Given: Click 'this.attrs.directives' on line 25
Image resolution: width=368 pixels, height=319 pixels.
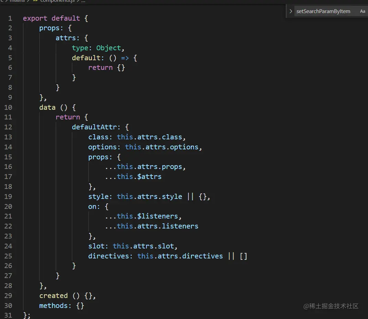Looking at the screenshot, I should (180, 256).
